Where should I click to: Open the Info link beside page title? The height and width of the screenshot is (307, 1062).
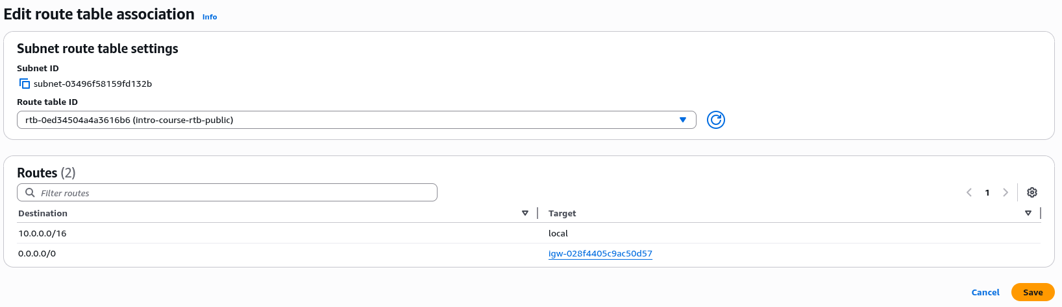[x=210, y=17]
